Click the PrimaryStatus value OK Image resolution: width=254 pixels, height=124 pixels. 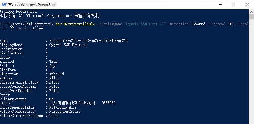pos(51,99)
